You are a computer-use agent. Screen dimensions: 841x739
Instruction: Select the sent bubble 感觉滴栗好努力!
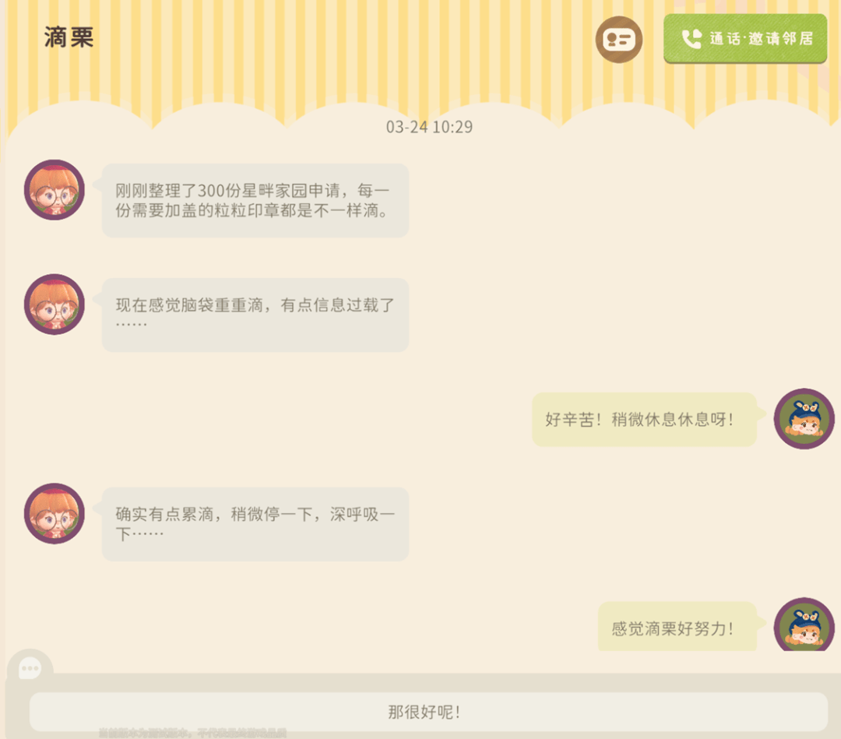(677, 626)
